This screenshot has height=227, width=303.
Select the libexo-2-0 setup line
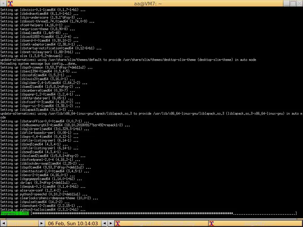pos(38,175)
